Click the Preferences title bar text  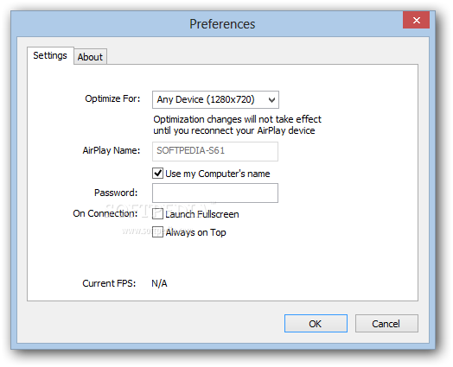click(x=222, y=24)
